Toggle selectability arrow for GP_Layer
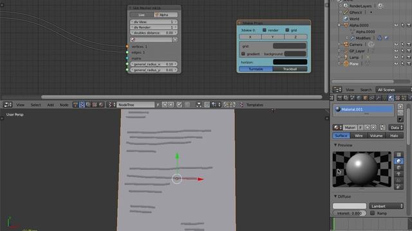Image resolution: width=412 pixels, height=231 pixels. [402, 51]
